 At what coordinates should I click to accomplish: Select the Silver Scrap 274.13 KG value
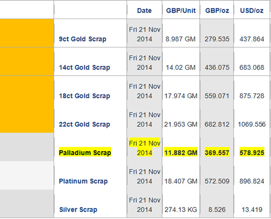(x=181, y=210)
